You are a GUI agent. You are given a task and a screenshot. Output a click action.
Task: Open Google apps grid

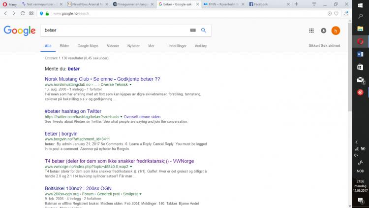point(311,31)
